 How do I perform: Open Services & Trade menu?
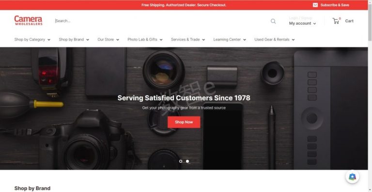point(188,39)
